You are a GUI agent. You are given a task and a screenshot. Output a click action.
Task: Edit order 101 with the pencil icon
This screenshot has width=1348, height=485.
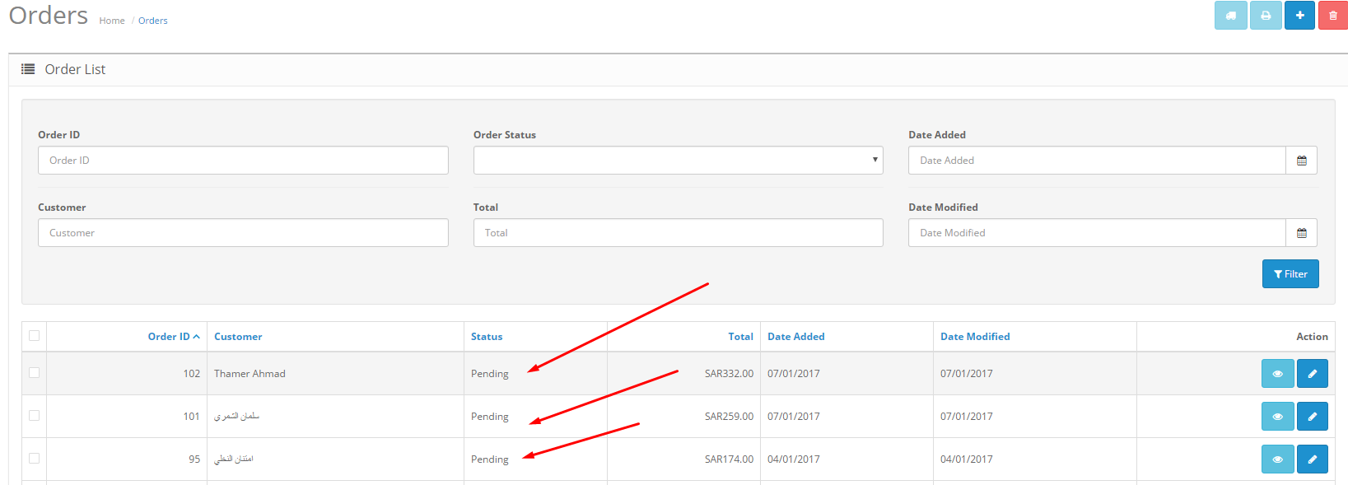coord(1313,417)
